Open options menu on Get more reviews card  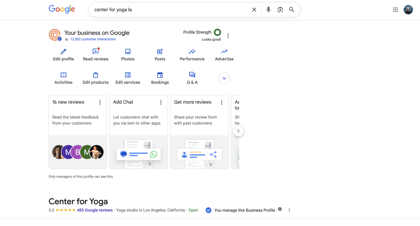(221, 102)
